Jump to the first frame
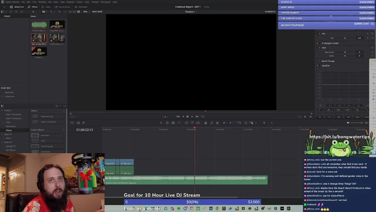 (178, 117)
